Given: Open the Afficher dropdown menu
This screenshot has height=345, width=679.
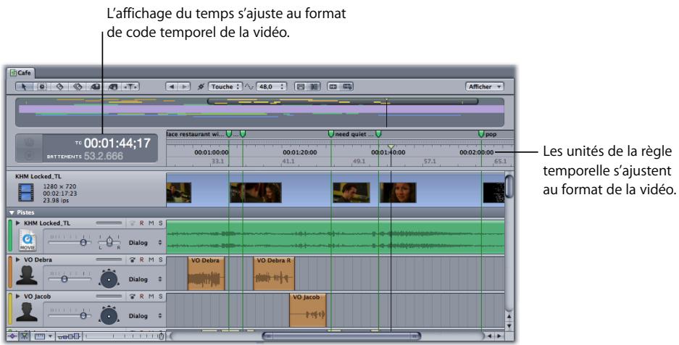Looking at the screenshot, I should 484,86.
